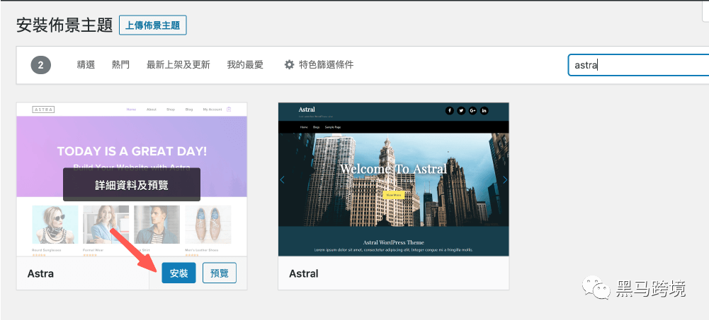Click the 安裝 install button for Astra
The height and width of the screenshot is (320, 709).
coord(178,273)
